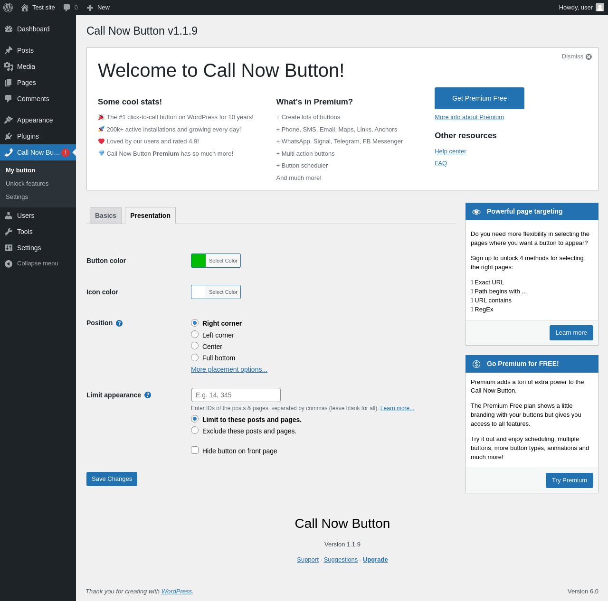Click the Users icon in sidebar
608x601 pixels.
tap(9, 216)
